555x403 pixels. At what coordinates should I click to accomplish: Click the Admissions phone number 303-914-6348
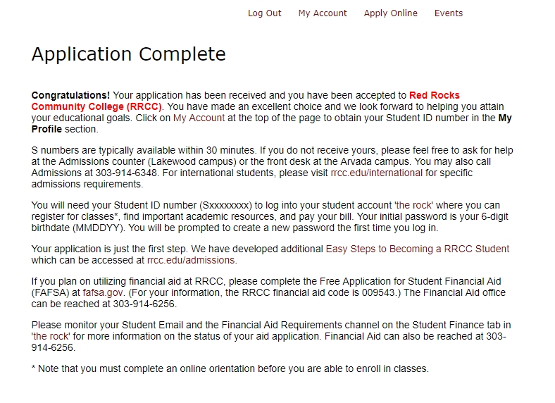click(x=126, y=173)
